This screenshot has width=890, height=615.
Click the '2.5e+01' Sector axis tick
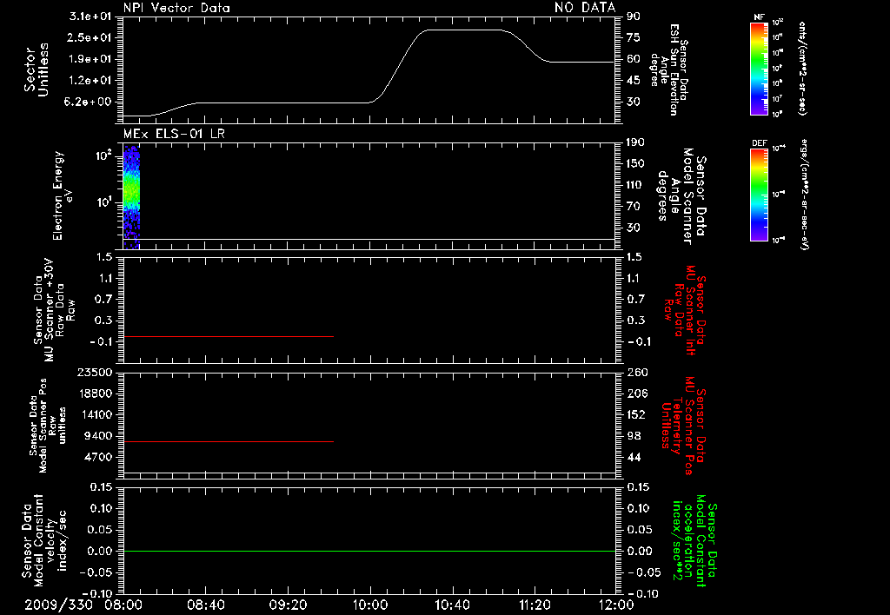pos(90,37)
